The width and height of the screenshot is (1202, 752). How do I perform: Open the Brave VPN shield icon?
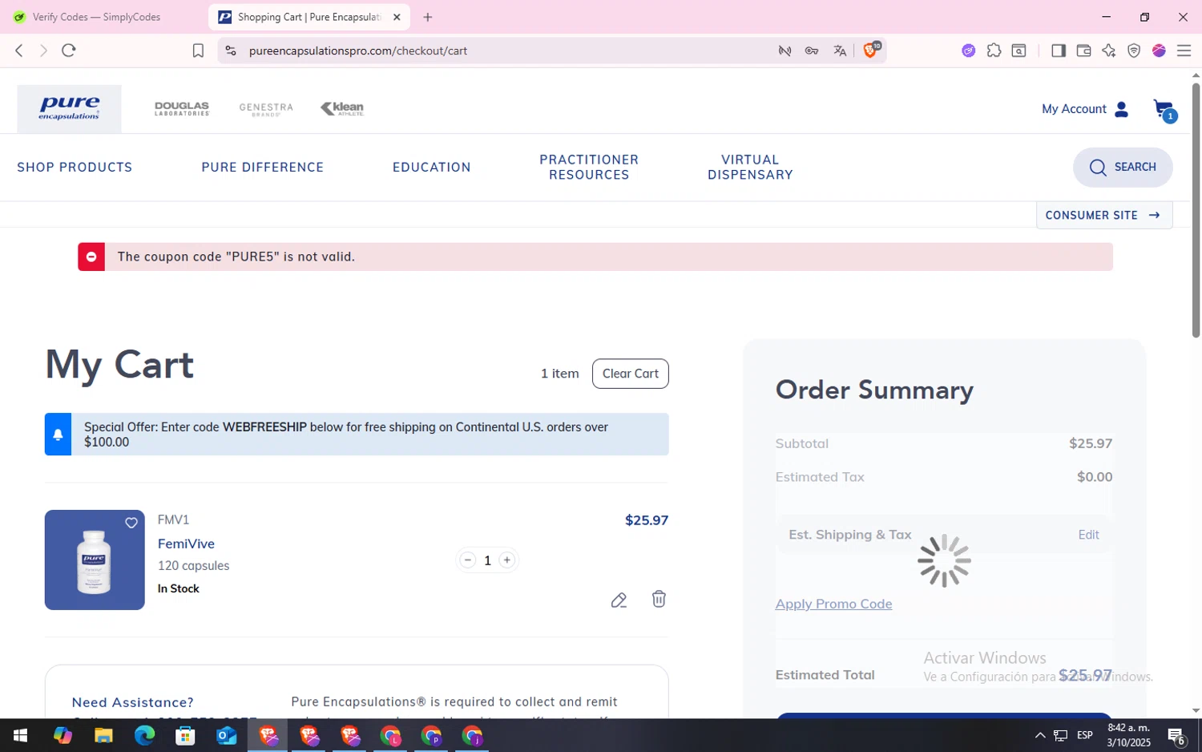1133,51
